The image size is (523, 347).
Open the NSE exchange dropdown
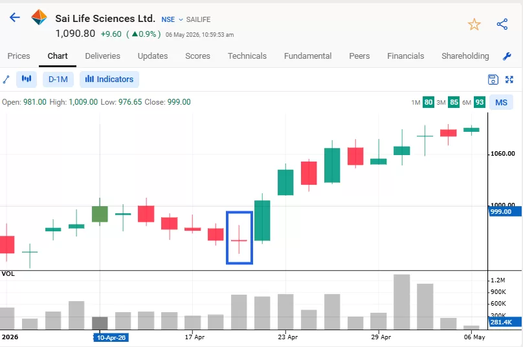[172, 19]
